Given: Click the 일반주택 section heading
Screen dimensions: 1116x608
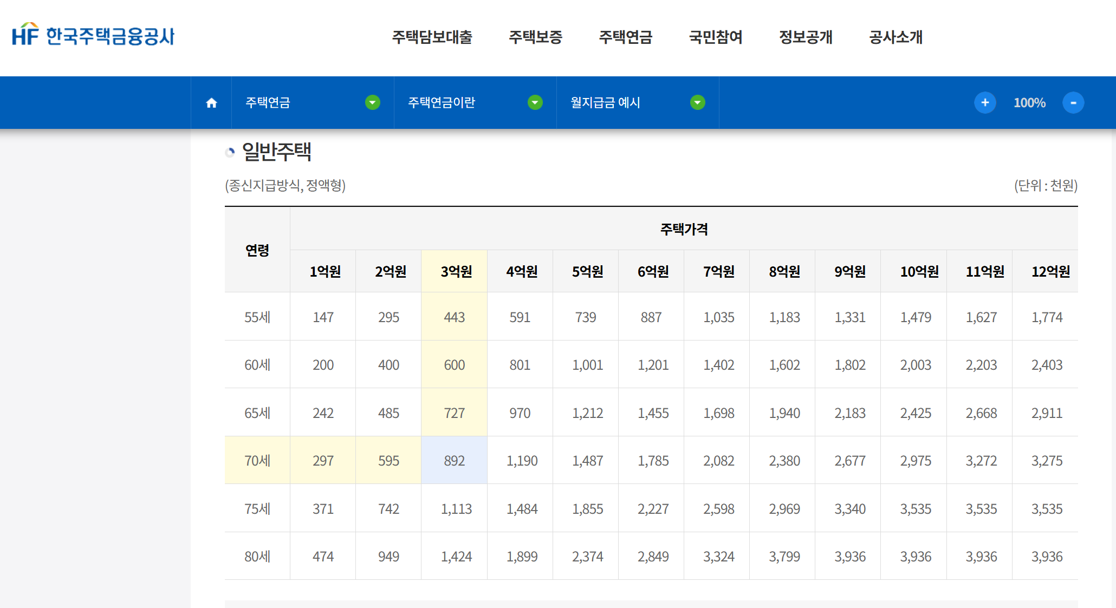Looking at the screenshot, I should point(276,152).
